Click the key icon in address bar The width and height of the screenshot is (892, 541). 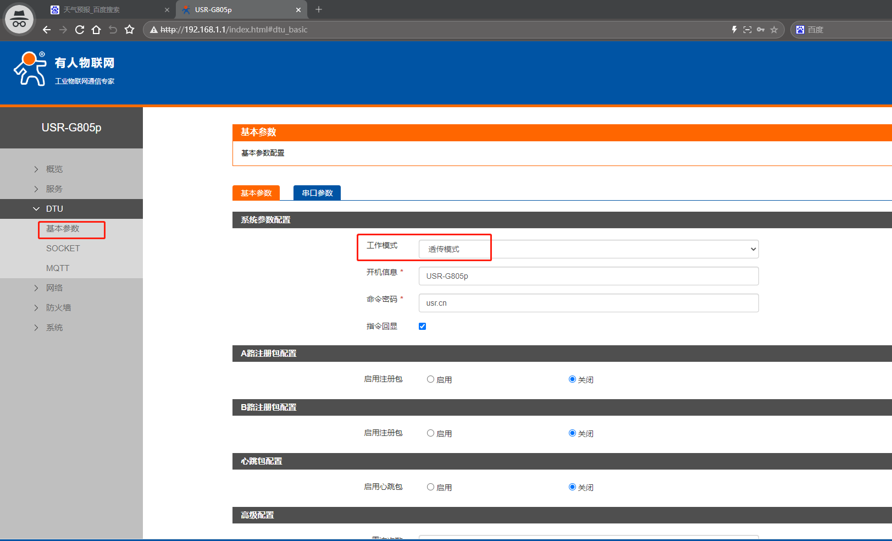tap(761, 30)
